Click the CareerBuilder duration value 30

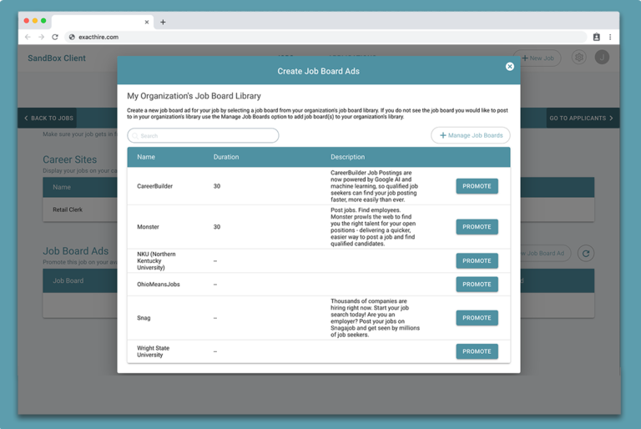click(x=217, y=186)
